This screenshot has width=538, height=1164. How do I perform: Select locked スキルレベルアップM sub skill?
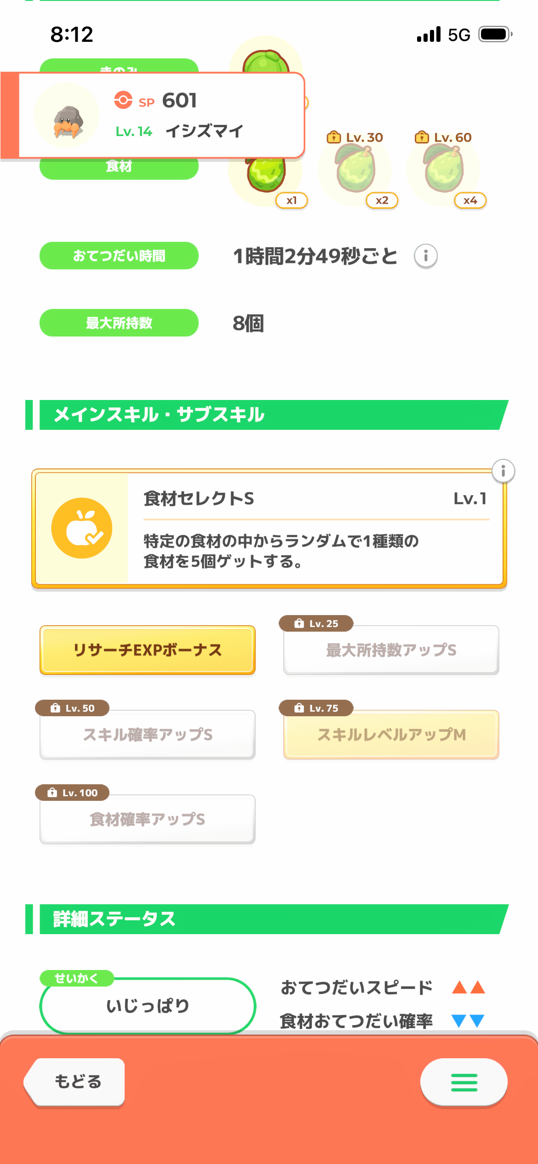pos(391,735)
